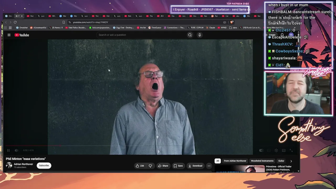Select the Woodwind instruments chip

click(262, 161)
